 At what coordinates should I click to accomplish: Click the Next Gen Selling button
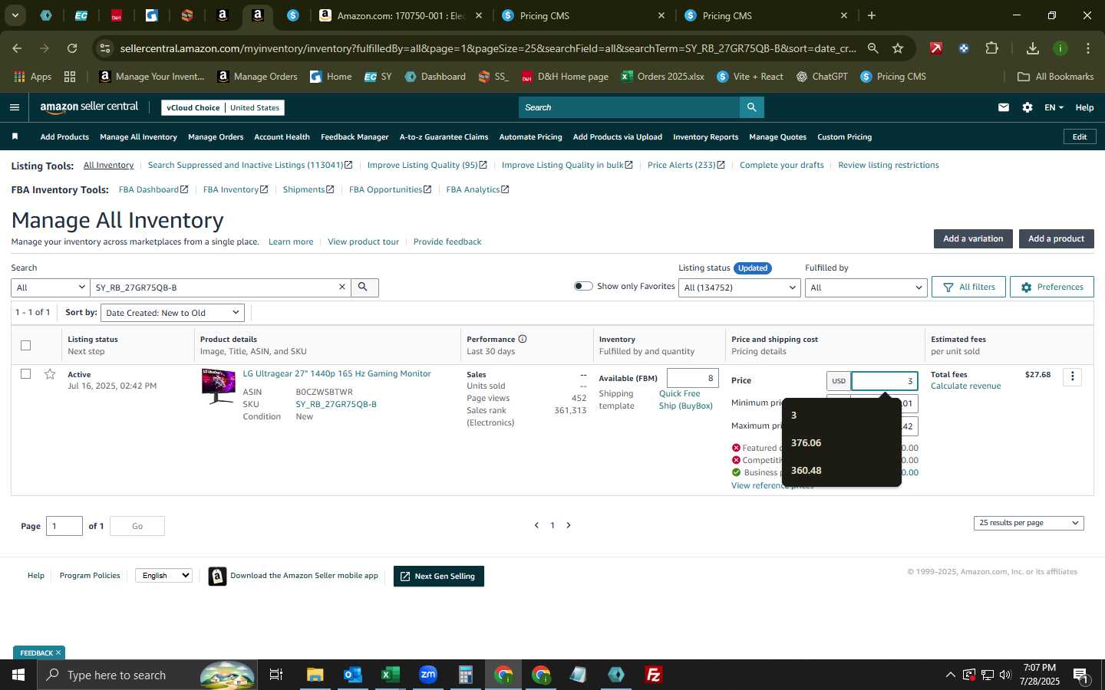coord(439,577)
